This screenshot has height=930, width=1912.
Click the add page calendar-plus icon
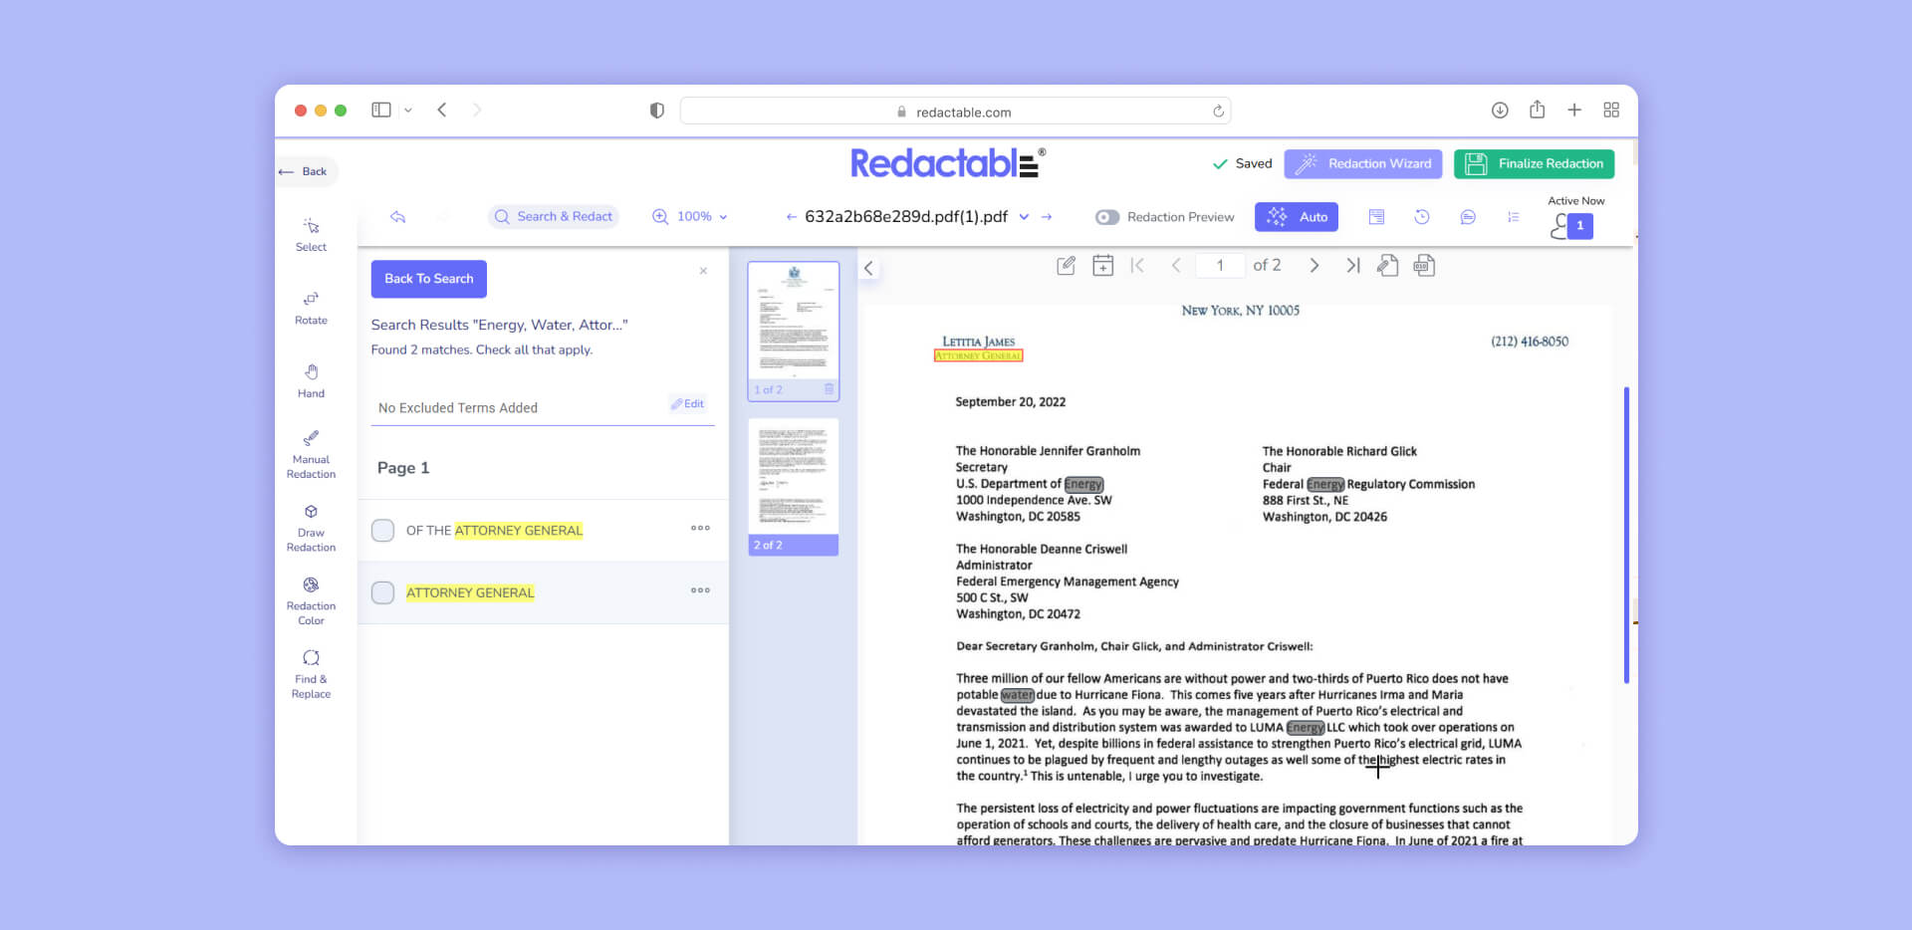(x=1102, y=266)
